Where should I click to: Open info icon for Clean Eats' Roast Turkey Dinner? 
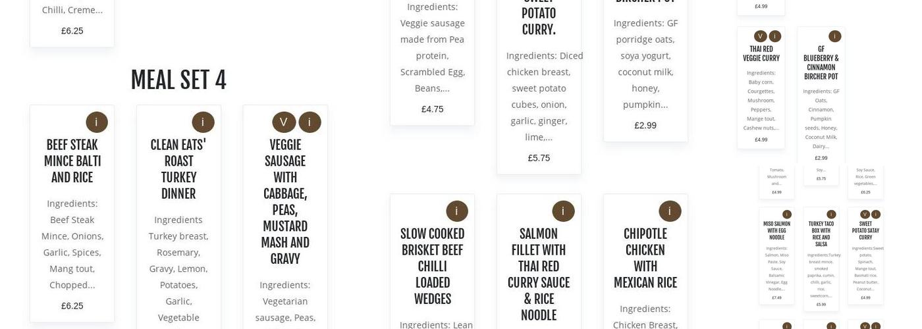[203, 122]
